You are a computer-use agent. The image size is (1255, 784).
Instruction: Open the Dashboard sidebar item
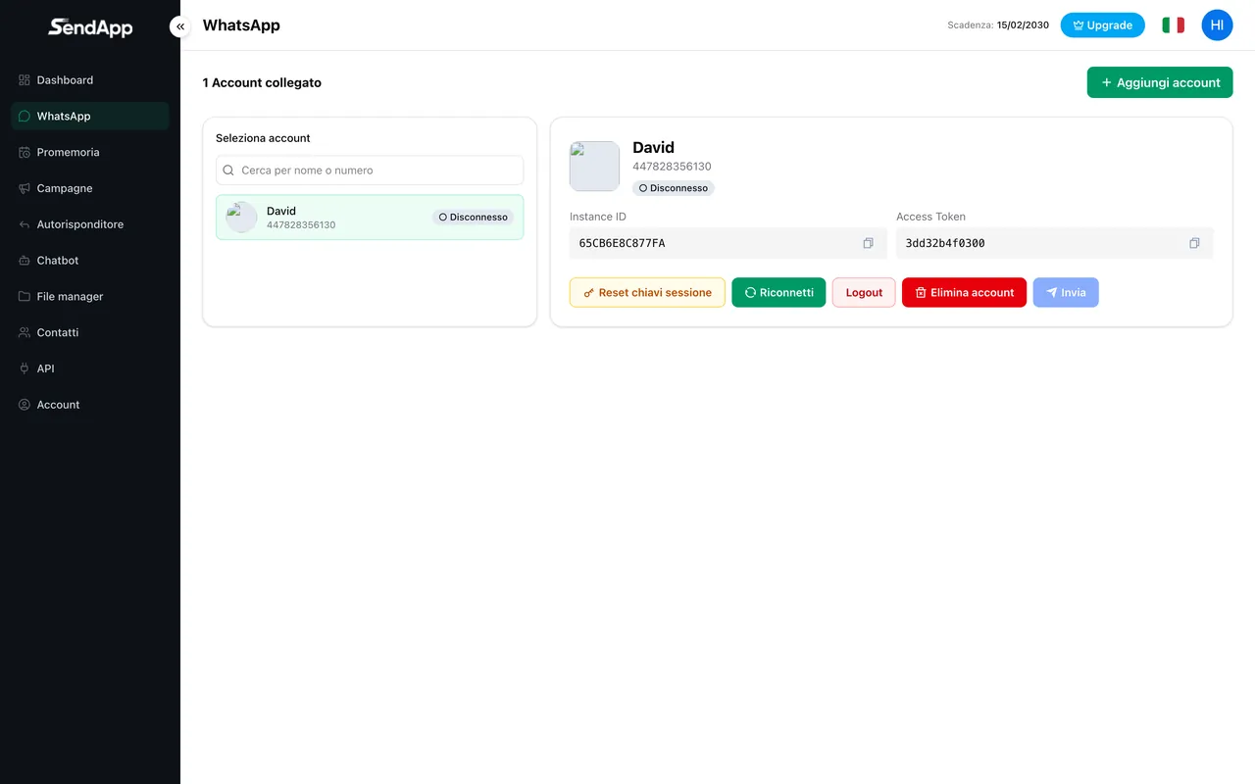(90, 80)
